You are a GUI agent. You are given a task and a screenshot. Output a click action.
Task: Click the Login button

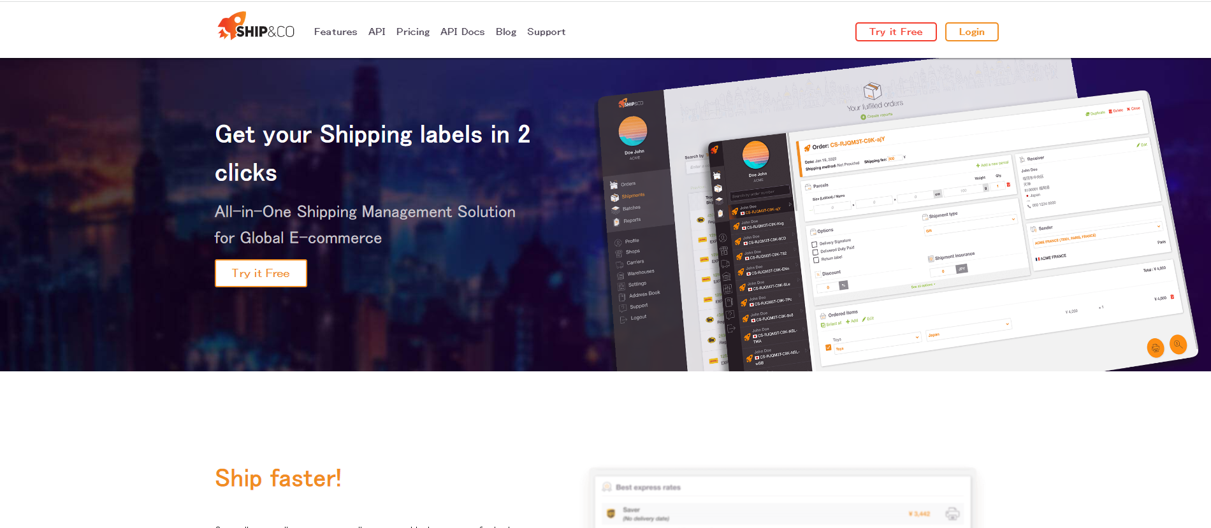click(x=971, y=32)
